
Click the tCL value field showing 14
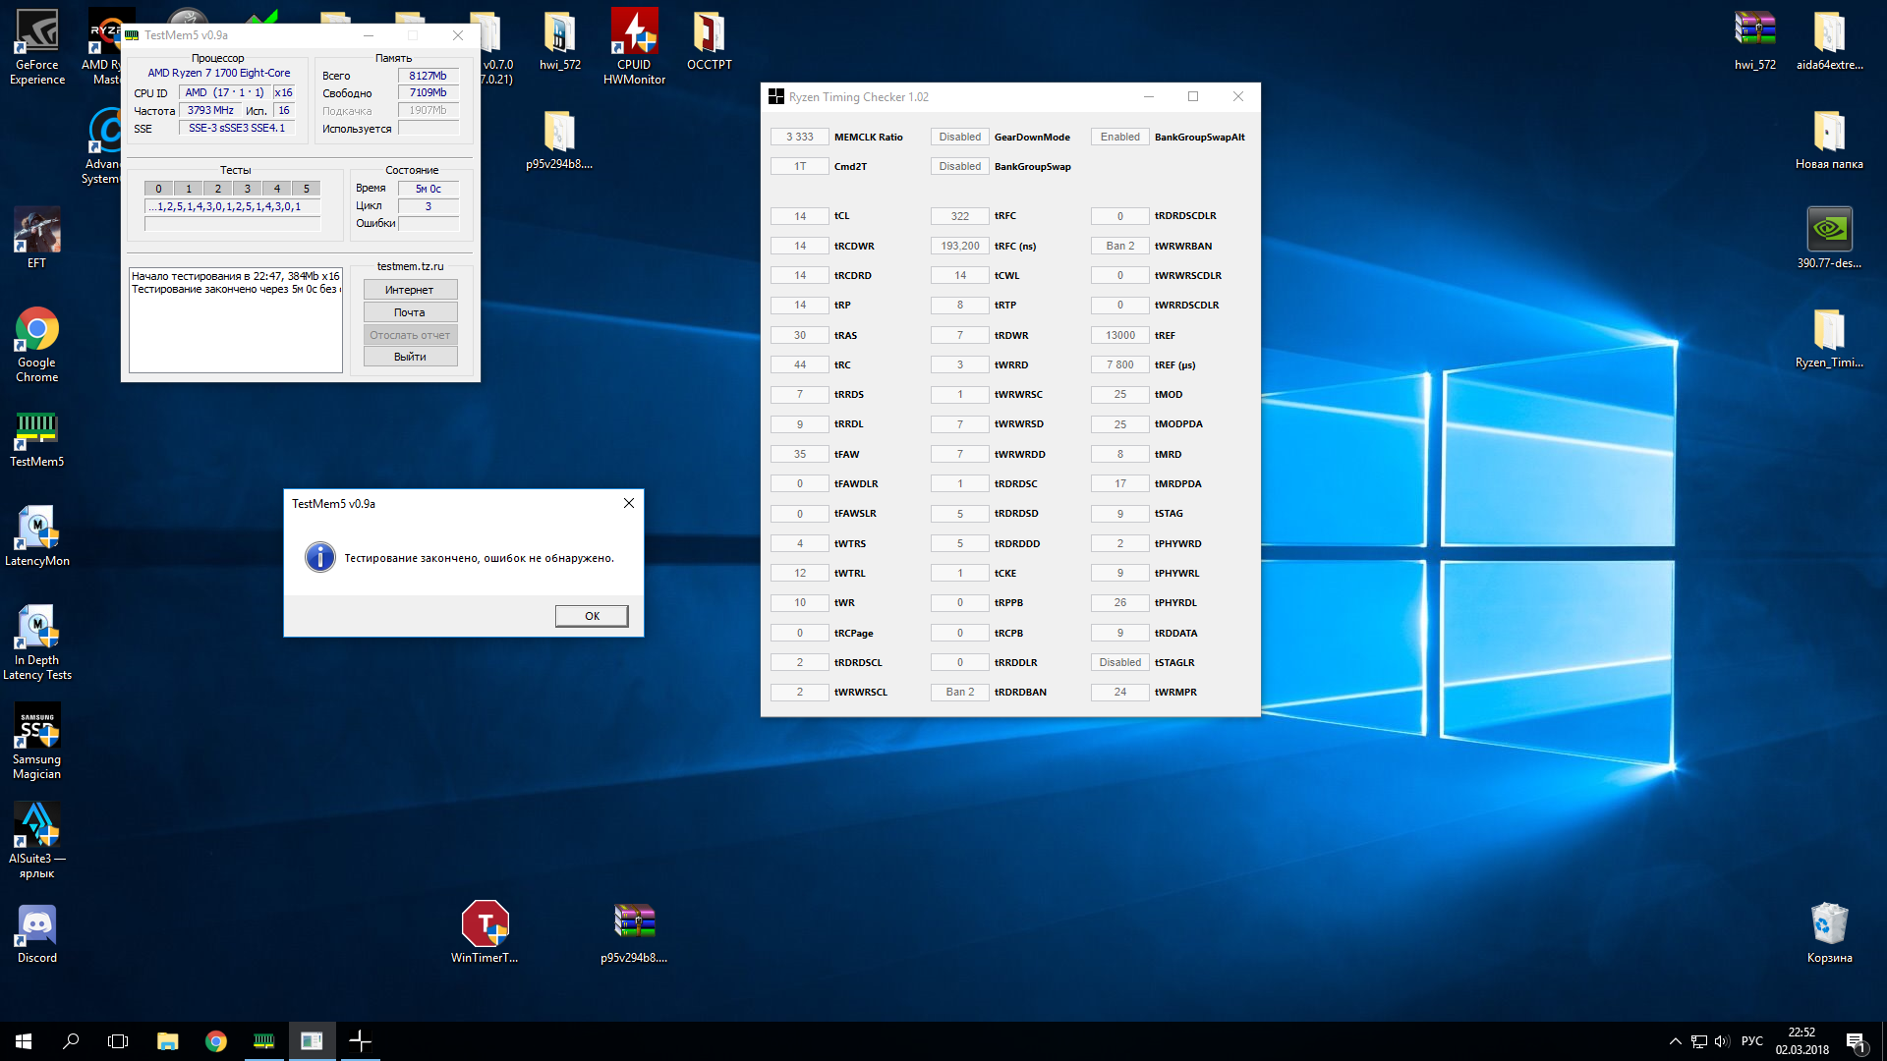pos(800,216)
